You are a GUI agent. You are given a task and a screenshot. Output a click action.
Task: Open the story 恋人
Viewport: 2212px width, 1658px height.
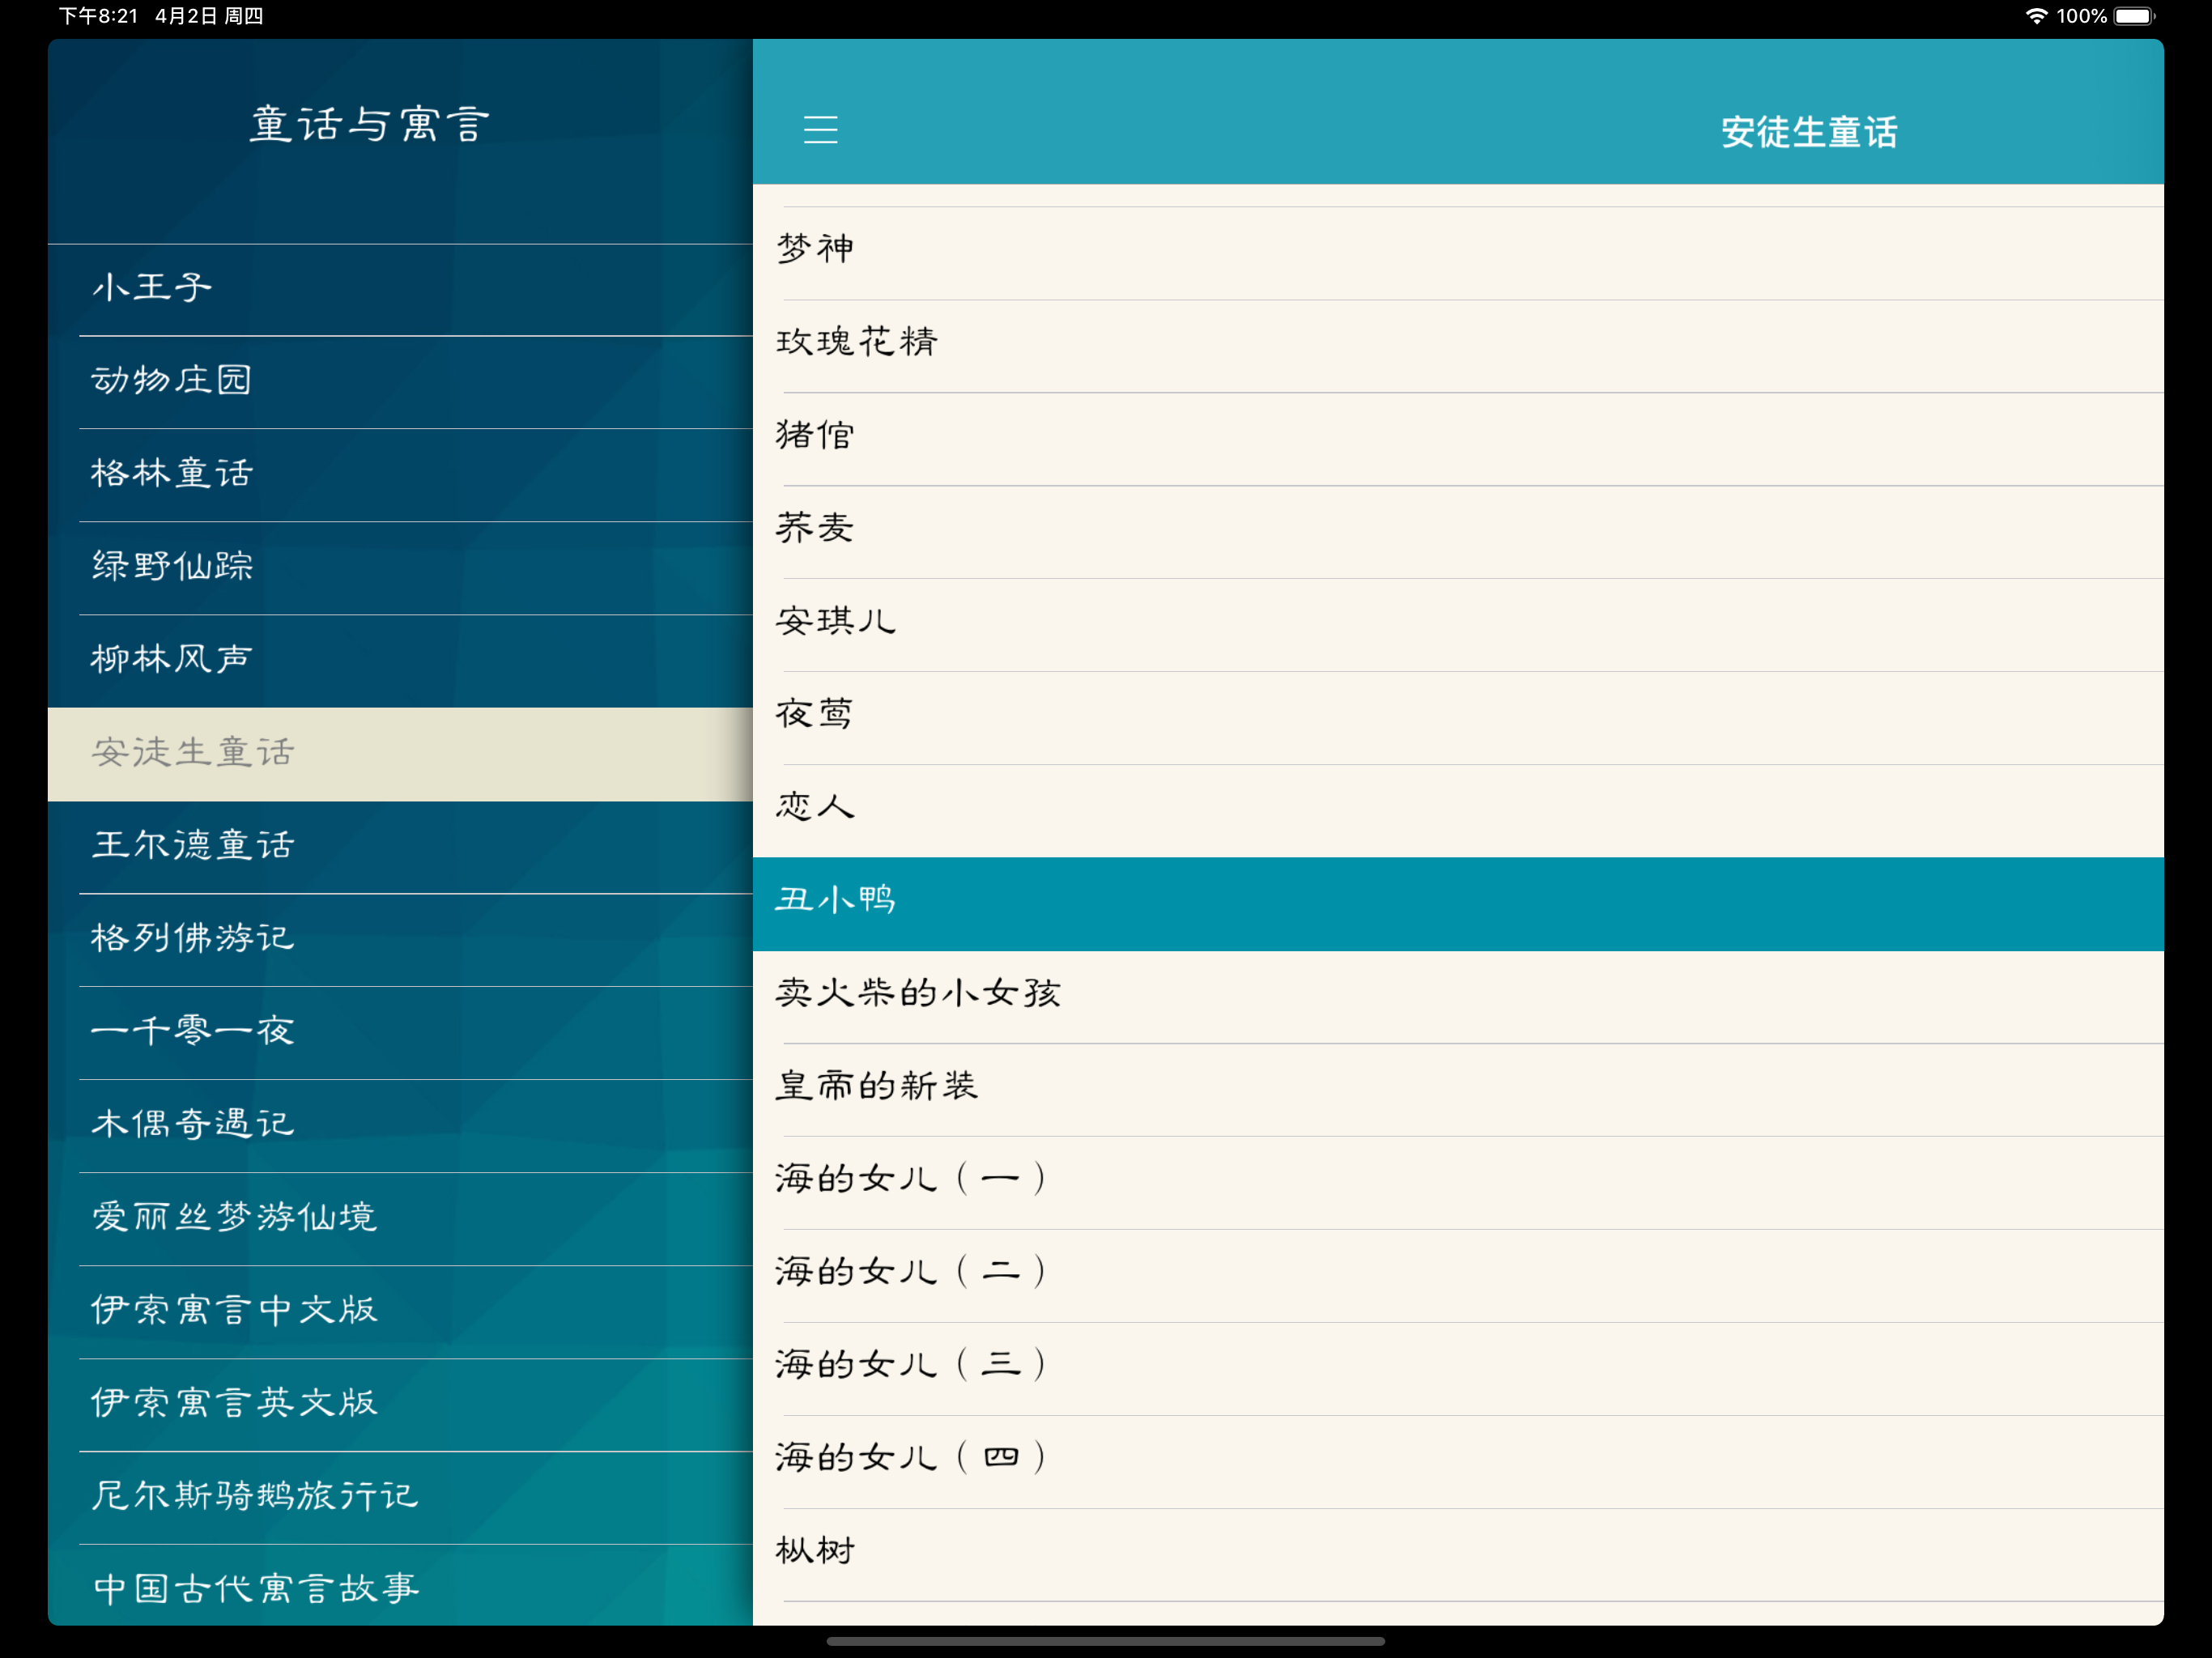pyautogui.click(x=1458, y=811)
